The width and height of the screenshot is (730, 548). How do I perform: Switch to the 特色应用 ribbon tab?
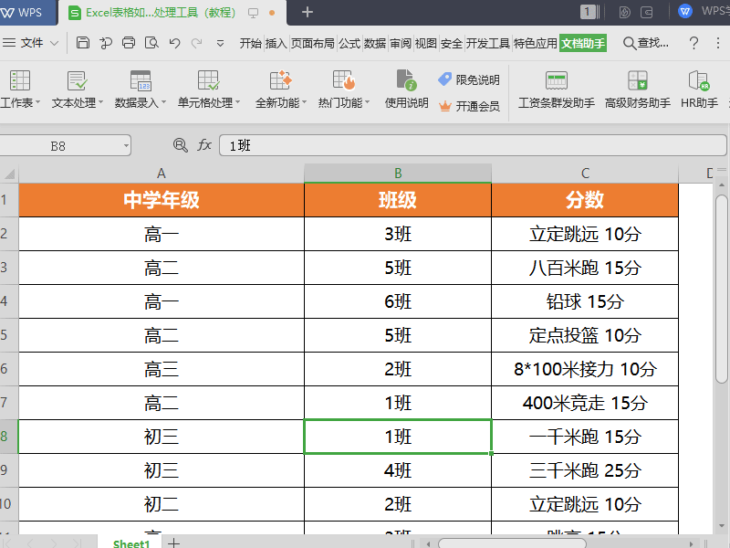point(536,43)
